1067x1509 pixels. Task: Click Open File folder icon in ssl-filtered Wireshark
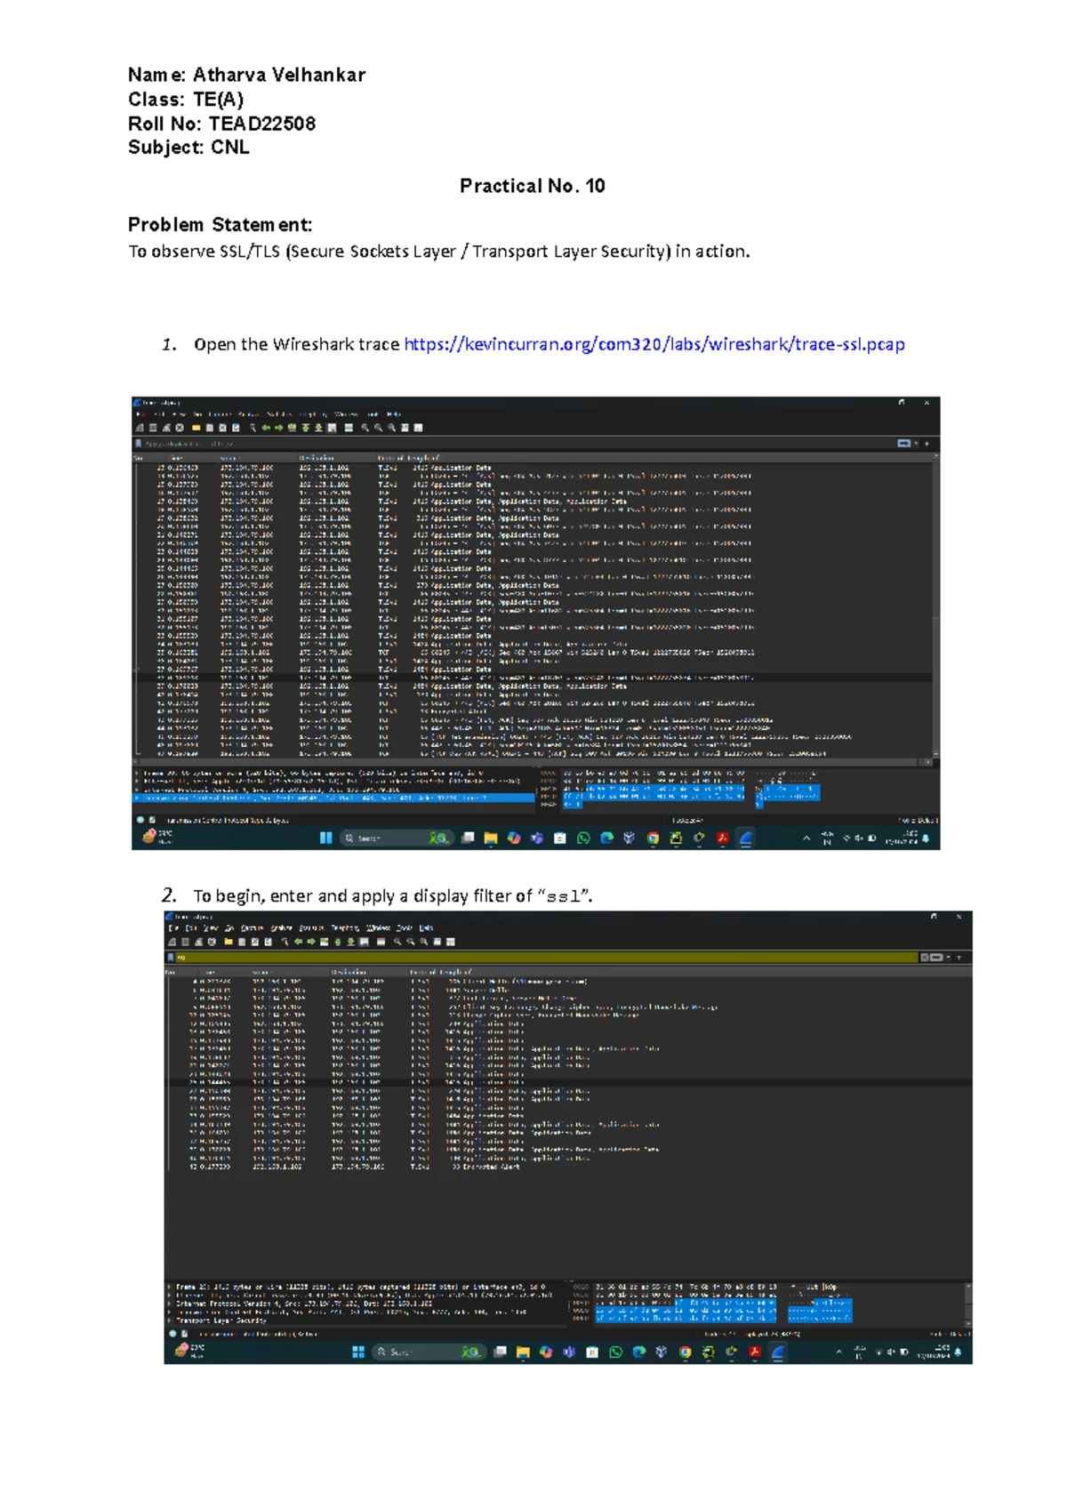(x=229, y=942)
